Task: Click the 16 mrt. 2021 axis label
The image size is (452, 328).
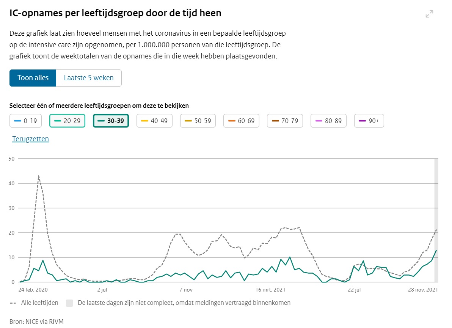Action: [270, 290]
